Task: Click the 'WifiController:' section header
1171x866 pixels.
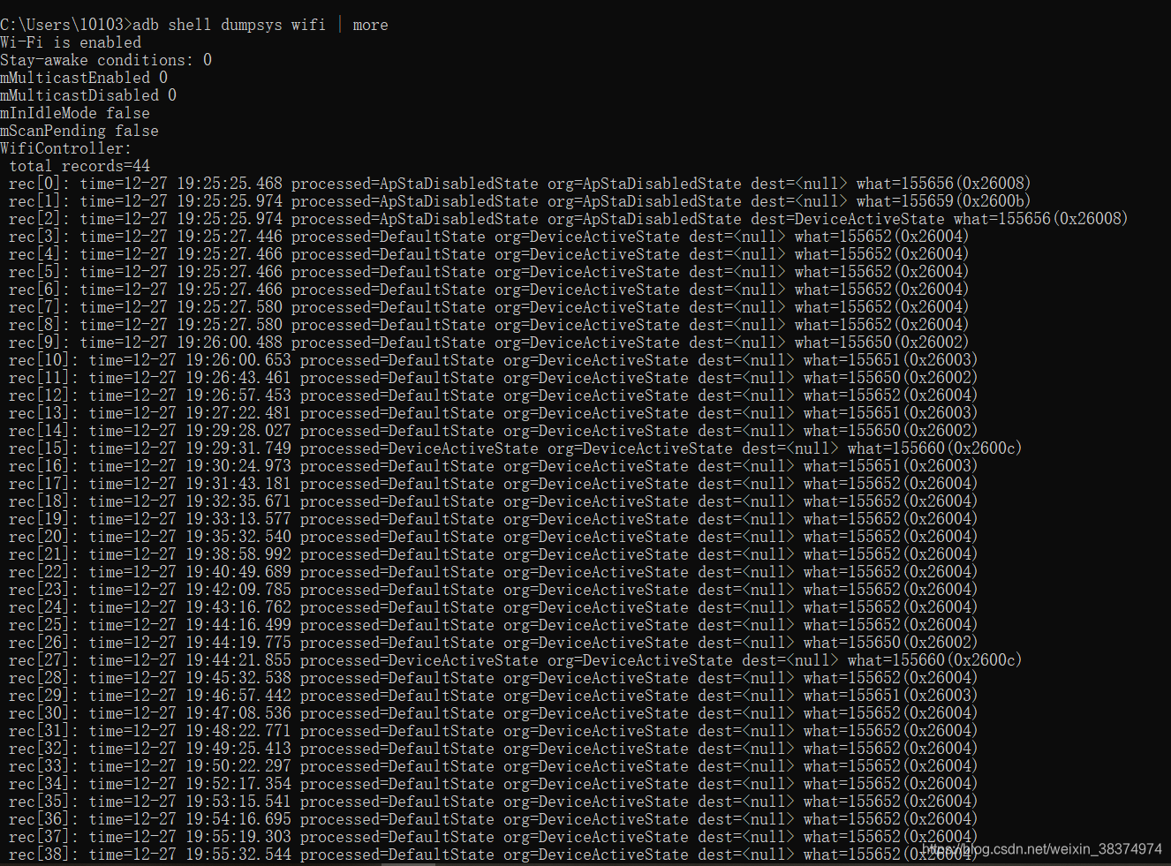Action: click(x=64, y=147)
